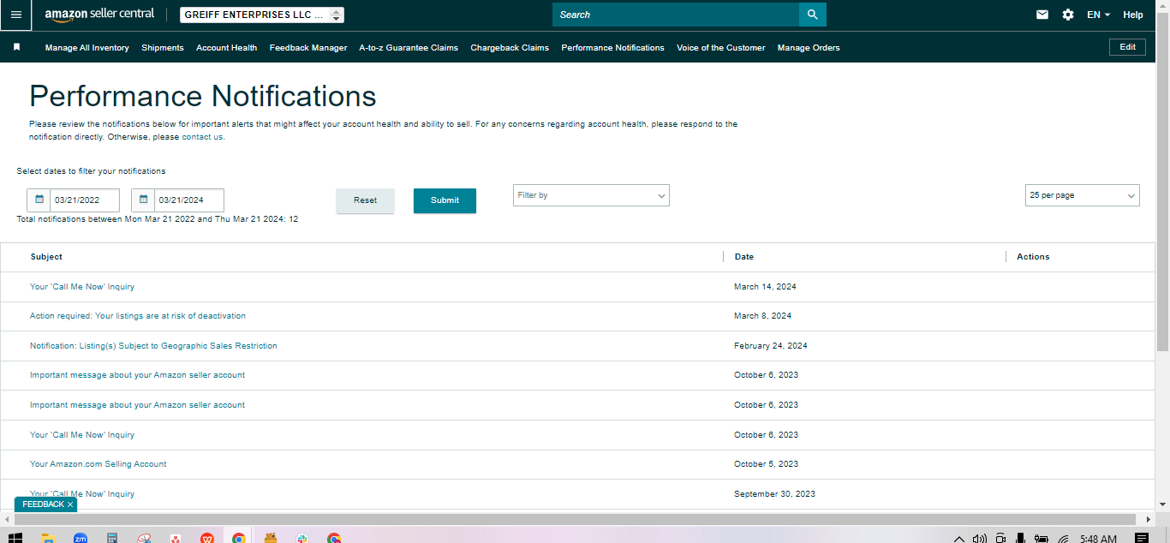Click the 'March 8, 2024' date cell

click(763, 316)
